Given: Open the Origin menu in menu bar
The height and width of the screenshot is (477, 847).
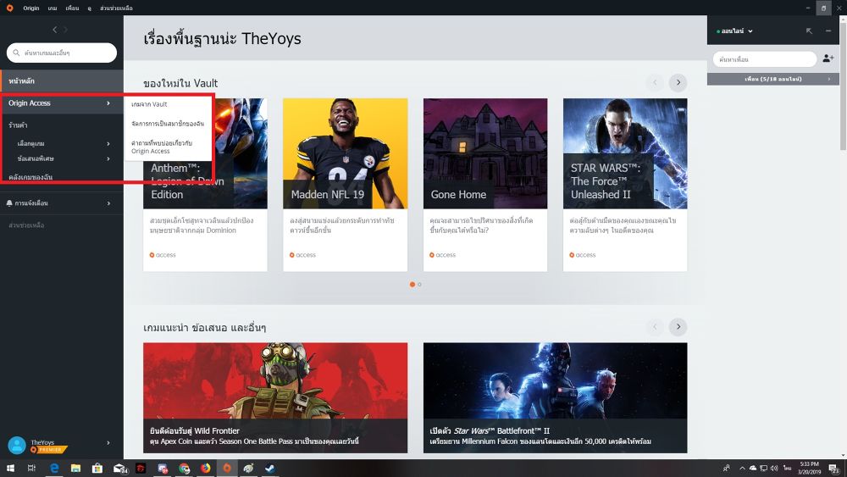Looking at the screenshot, I should pos(30,8).
